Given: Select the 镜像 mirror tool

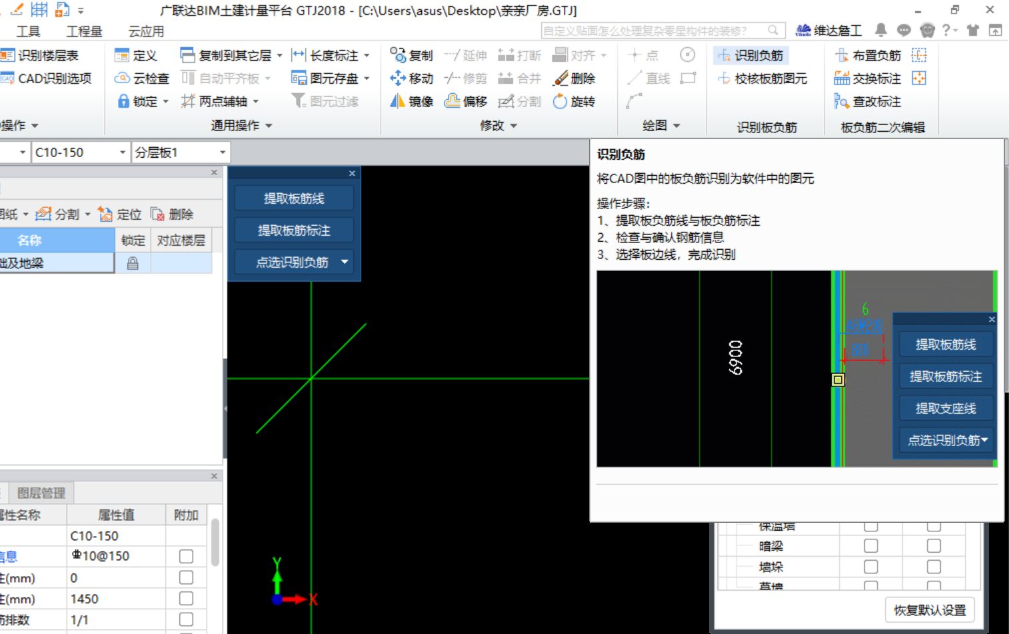Looking at the screenshot, I should coord(412,101).
